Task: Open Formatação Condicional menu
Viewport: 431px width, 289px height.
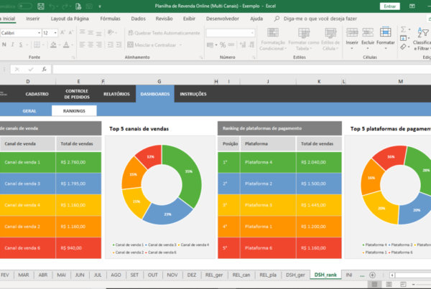Action: [273, 39]
